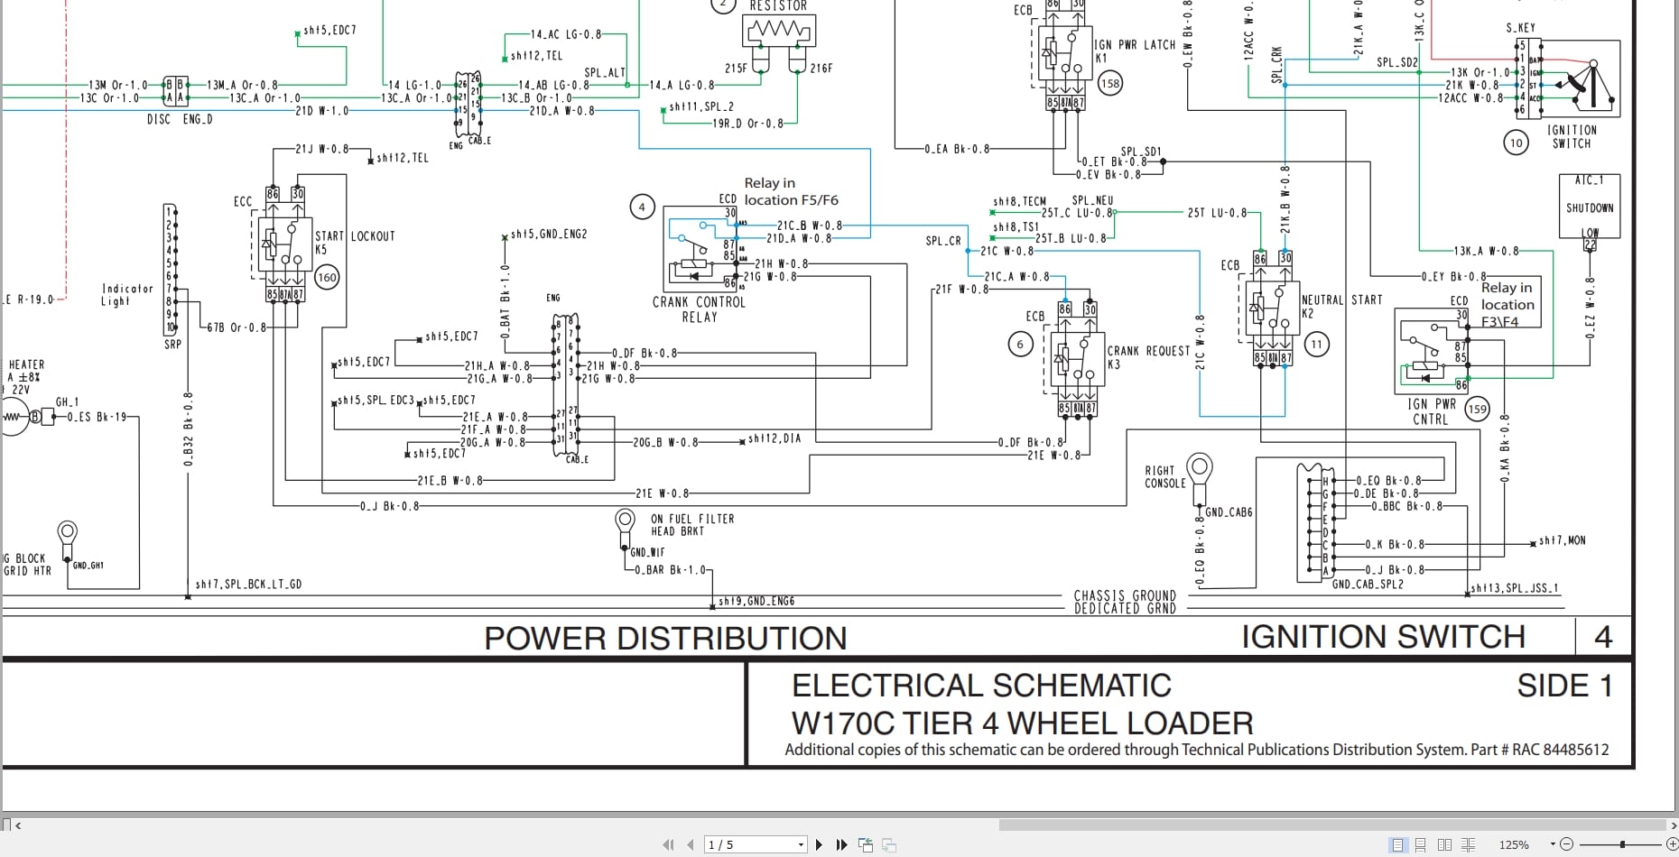Switch to two-page facing view
Viewport: 1679px width, 857px height.
tap(1444, 845)
